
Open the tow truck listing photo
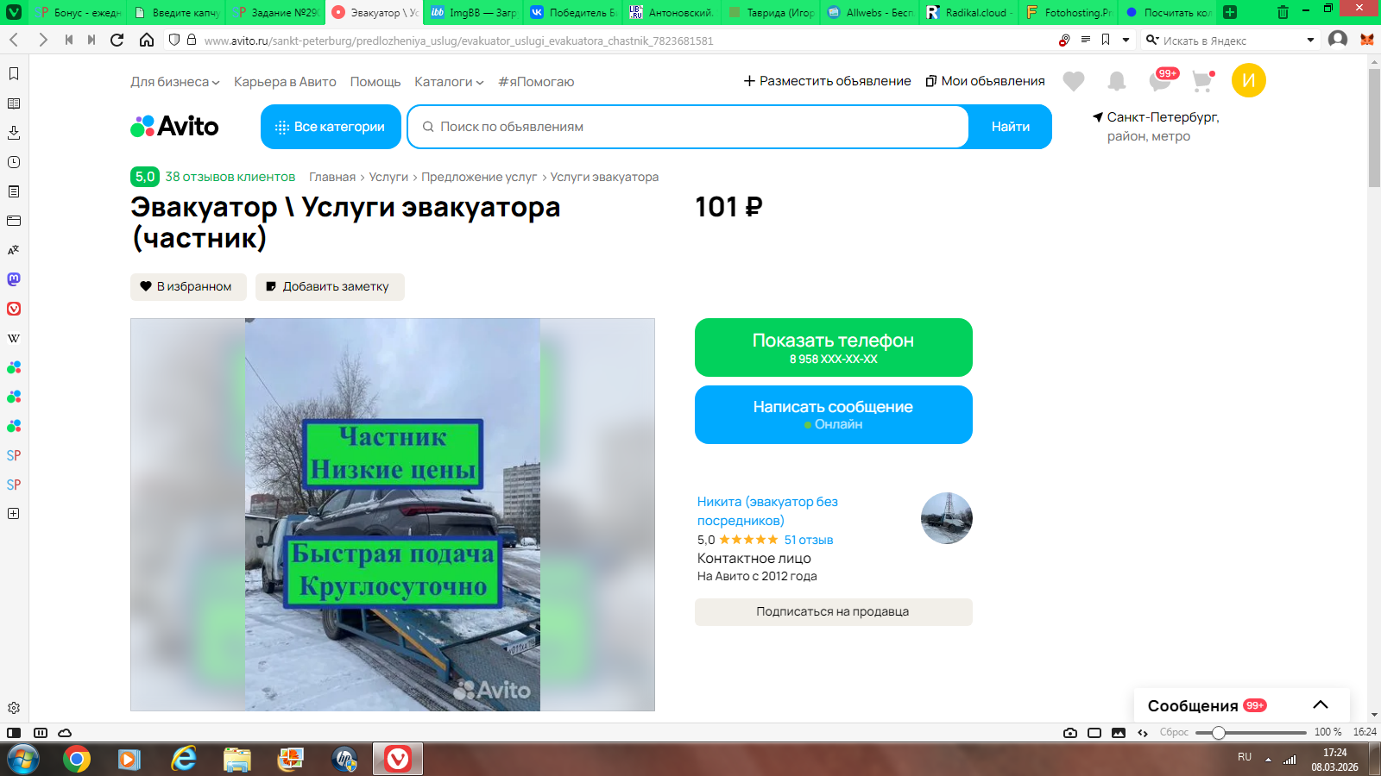(393, 515)
